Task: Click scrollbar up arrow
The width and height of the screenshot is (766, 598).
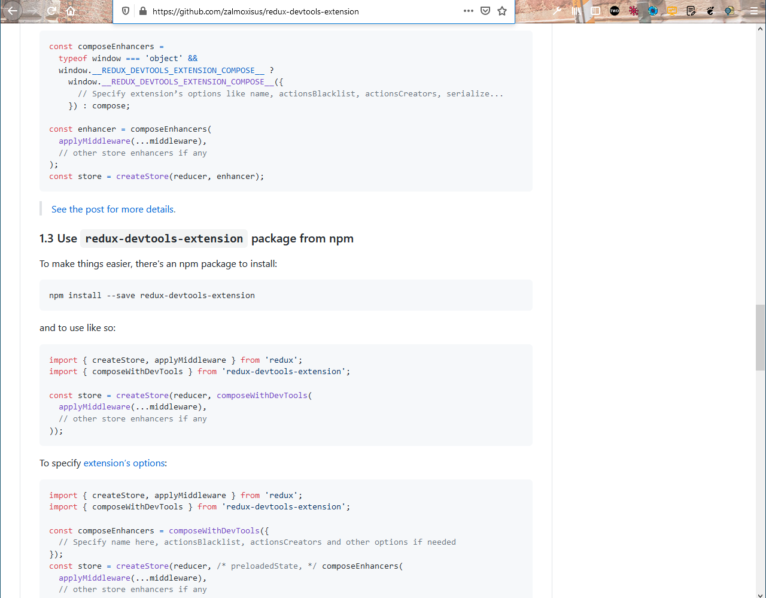Action: (760, 28)
